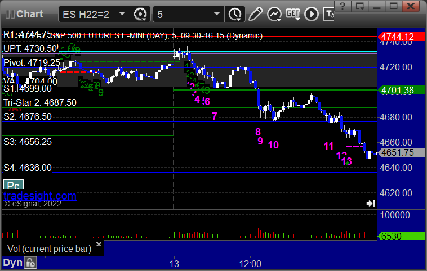Screen dimensions: 427x271
Task: Select the S2: 4676.50 label
Action: coord(28,116)
